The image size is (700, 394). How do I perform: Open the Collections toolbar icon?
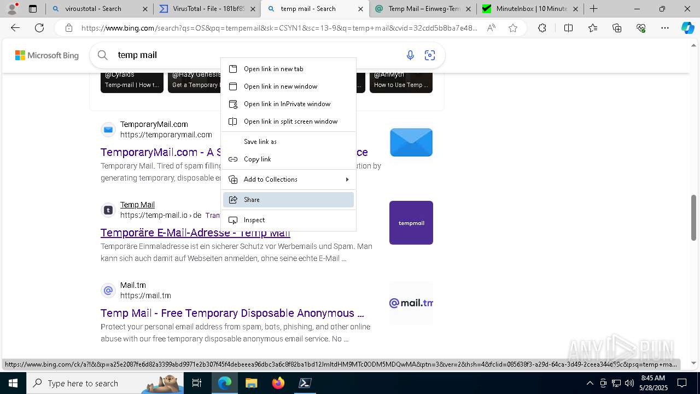[617, 28]
